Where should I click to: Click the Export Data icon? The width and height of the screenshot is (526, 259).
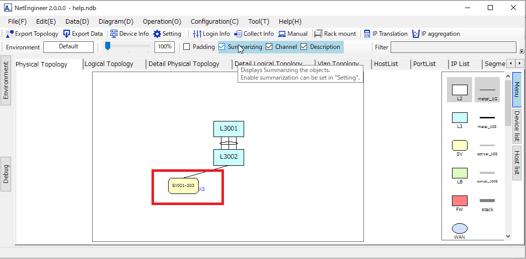point(67,34)
